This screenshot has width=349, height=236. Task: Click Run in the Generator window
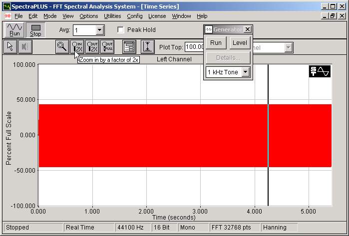tap(216, 43)
